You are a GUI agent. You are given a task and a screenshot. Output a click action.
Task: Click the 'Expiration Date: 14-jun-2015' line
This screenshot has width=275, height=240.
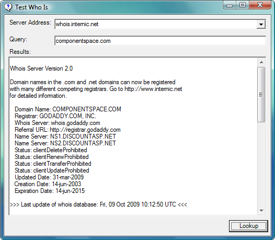pos(50,191)
